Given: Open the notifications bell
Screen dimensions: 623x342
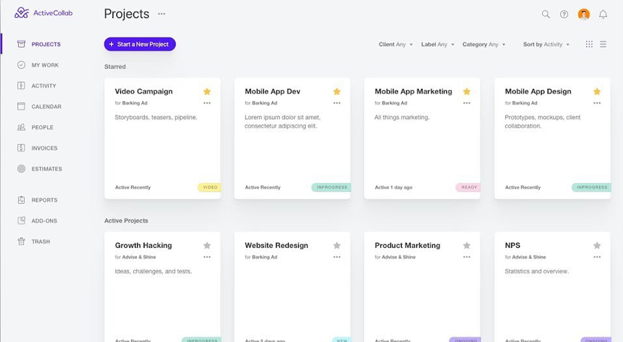Looking at the screenshot, I should [603, 14].
